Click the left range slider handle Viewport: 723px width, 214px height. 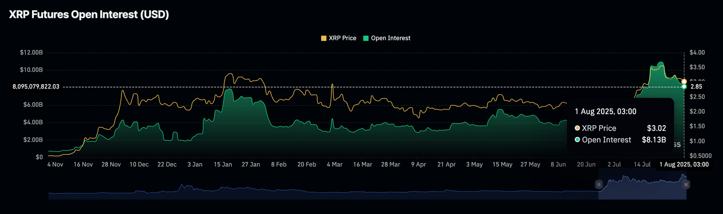[599, 184]
